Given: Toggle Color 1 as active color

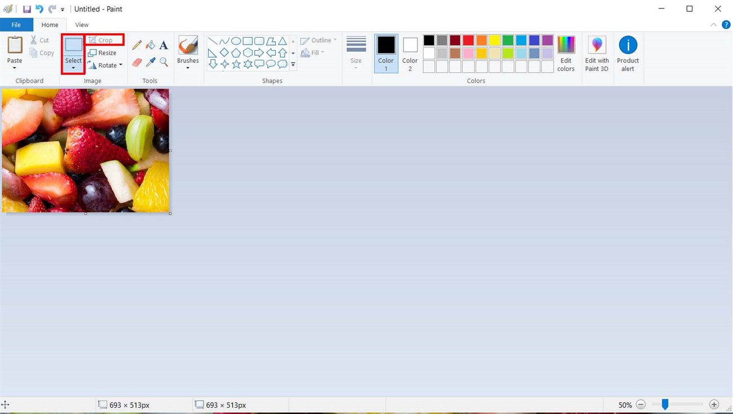Looking at the screenshot, I should click(386, 54).
